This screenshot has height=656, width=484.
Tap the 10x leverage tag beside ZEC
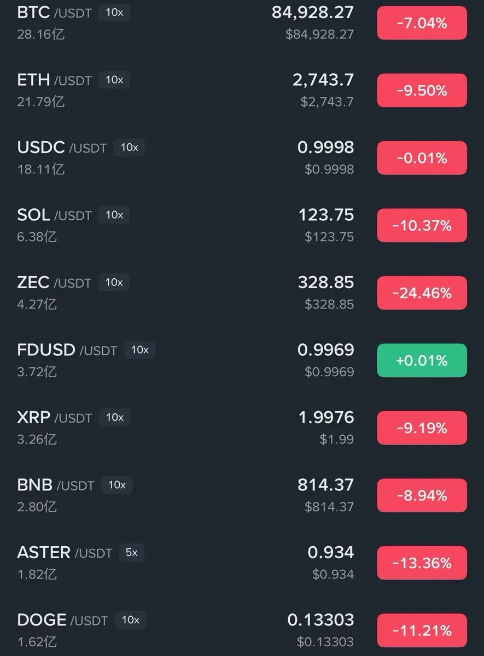[114, 283]
